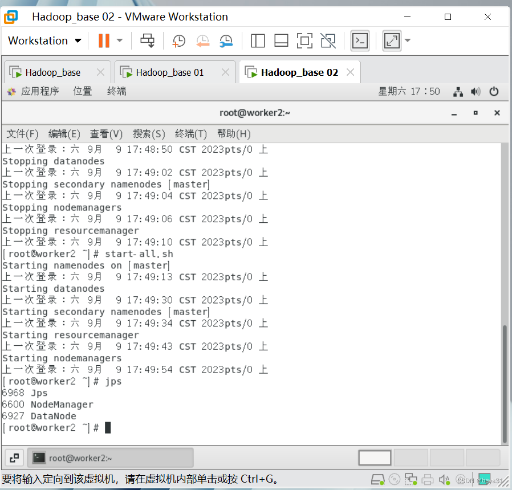Click the Starting nodemanagers line
The height and width of the screenshot is (490, 512).
(62, 358)
